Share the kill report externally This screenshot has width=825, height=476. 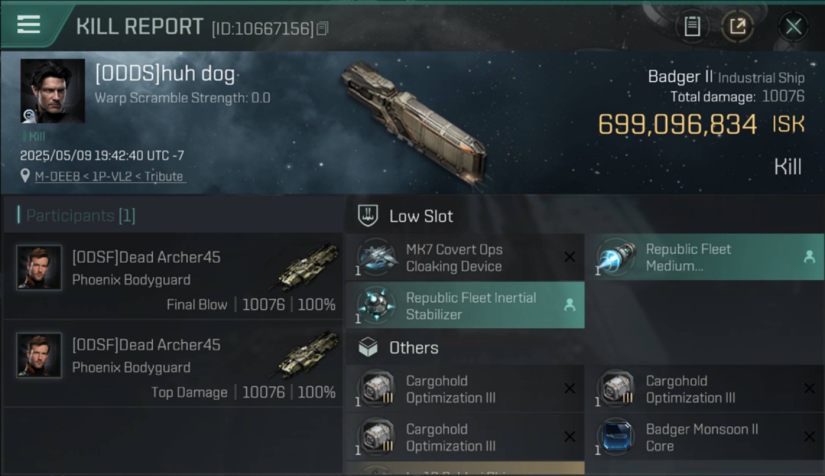point(737,27)
